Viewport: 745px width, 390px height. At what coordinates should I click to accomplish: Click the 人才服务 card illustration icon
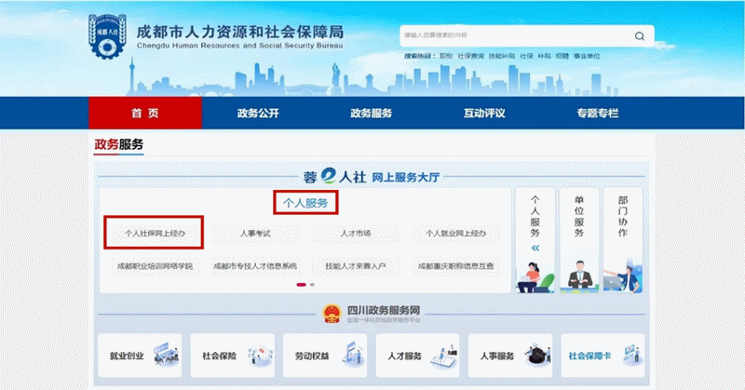[x=444, y=356]
